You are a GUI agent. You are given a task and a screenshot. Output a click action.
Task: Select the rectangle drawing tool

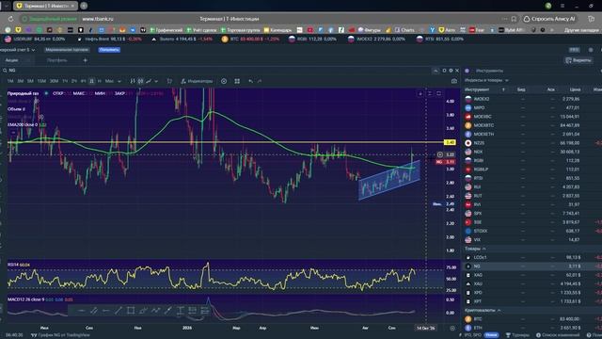(131, 310)
